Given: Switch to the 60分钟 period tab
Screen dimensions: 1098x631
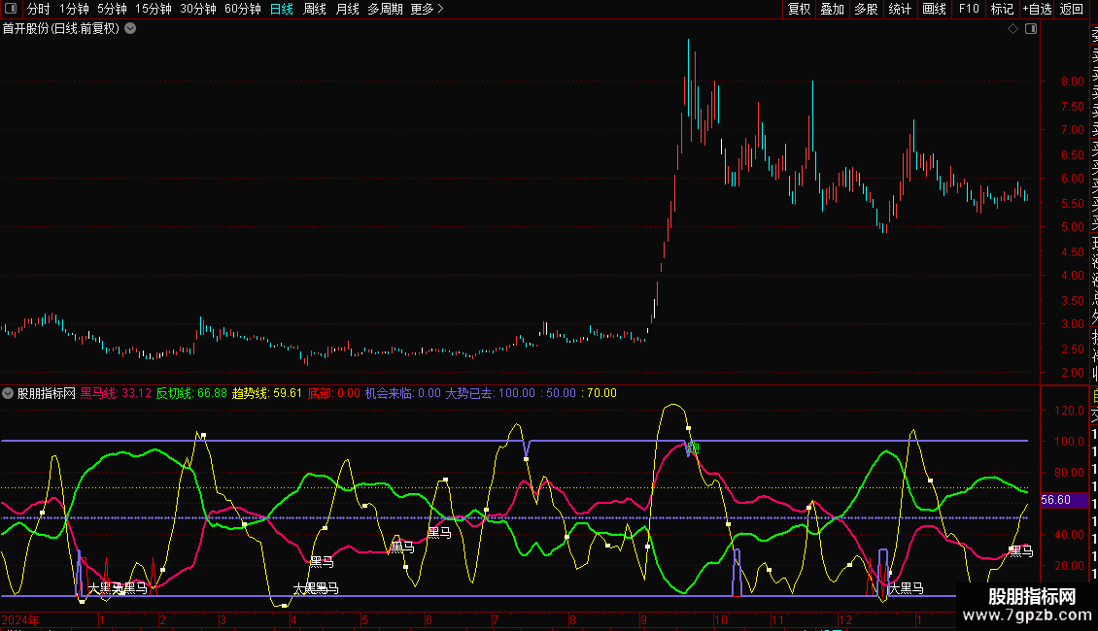Looking at the screenshot, I should click(242, 9).
